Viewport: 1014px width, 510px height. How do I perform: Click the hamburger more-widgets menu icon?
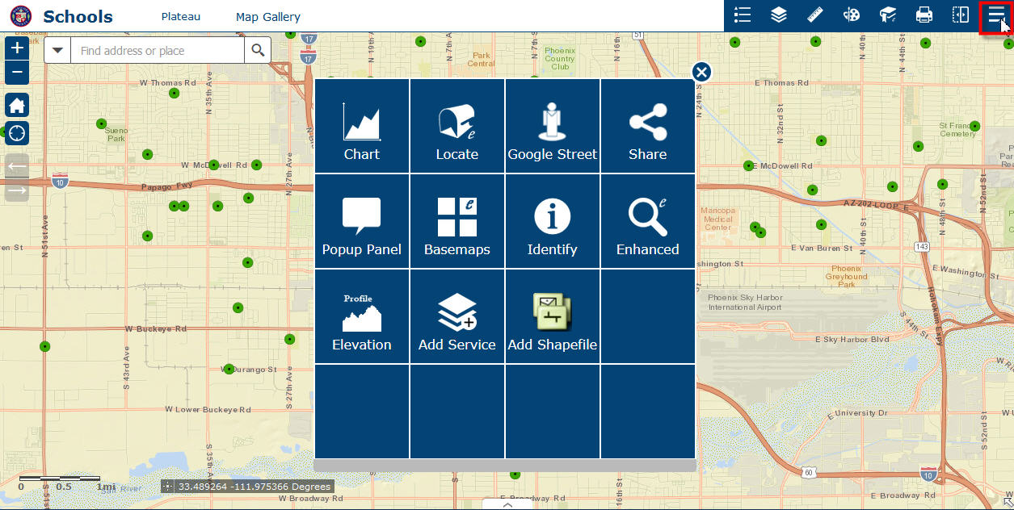(x=996, y=15)
